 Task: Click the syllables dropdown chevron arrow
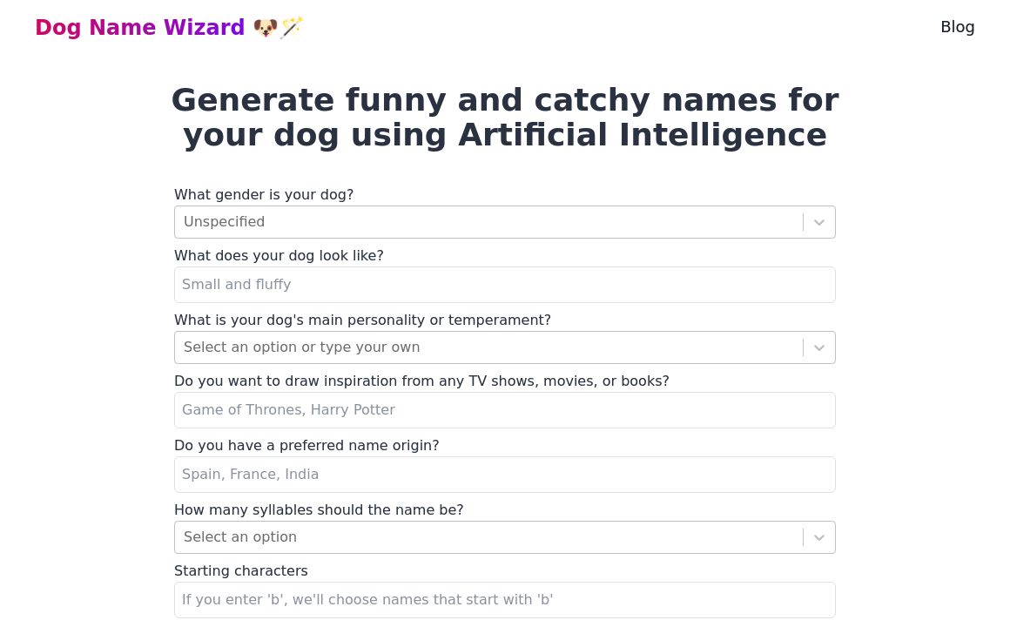click(x=818, y=537)
